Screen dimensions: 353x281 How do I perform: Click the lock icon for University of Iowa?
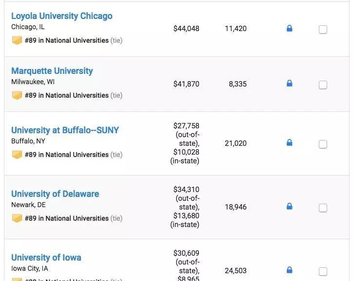[289, 270]
